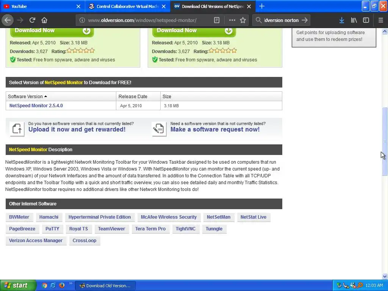Switch to the YouTube tab
Viewport: 388px width, 291px height.
coord(42,6)
